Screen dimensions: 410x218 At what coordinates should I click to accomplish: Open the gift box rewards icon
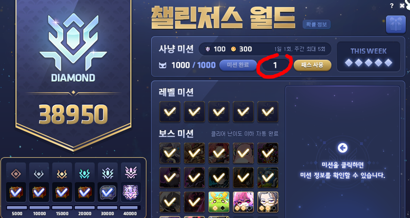click(396, 24)
